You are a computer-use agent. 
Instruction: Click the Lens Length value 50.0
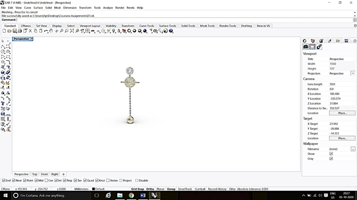pyautogui.click(x=342, y=84)
